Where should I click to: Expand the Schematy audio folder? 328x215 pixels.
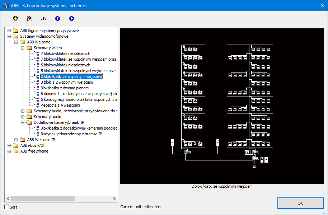(23, 117)
